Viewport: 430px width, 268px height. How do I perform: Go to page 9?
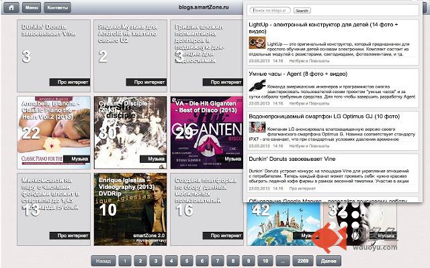click(249, 261)
